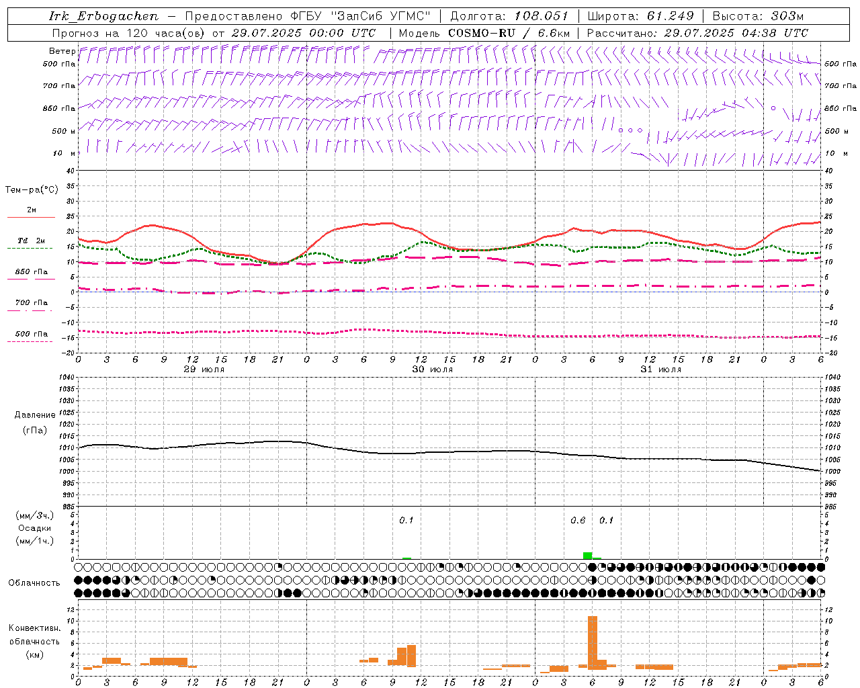Click the '30 июля' date label
Viewport: 860px width, 688px height.
coord(432,369)
